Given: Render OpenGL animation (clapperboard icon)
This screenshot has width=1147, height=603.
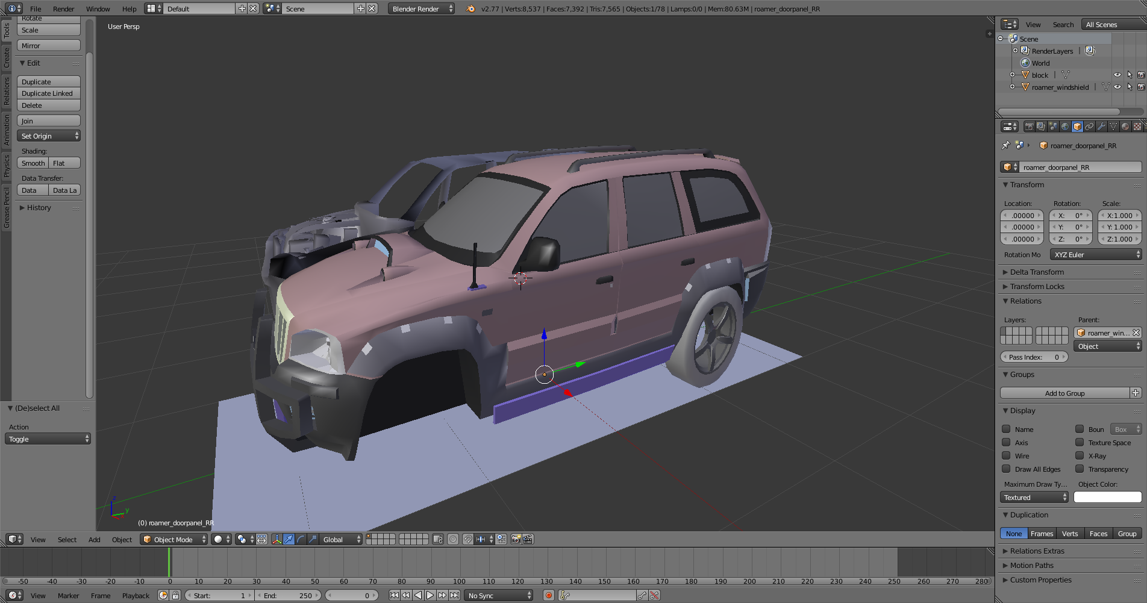Looking at the screenshot, I should pyautogui.click(x=528, y=539).
